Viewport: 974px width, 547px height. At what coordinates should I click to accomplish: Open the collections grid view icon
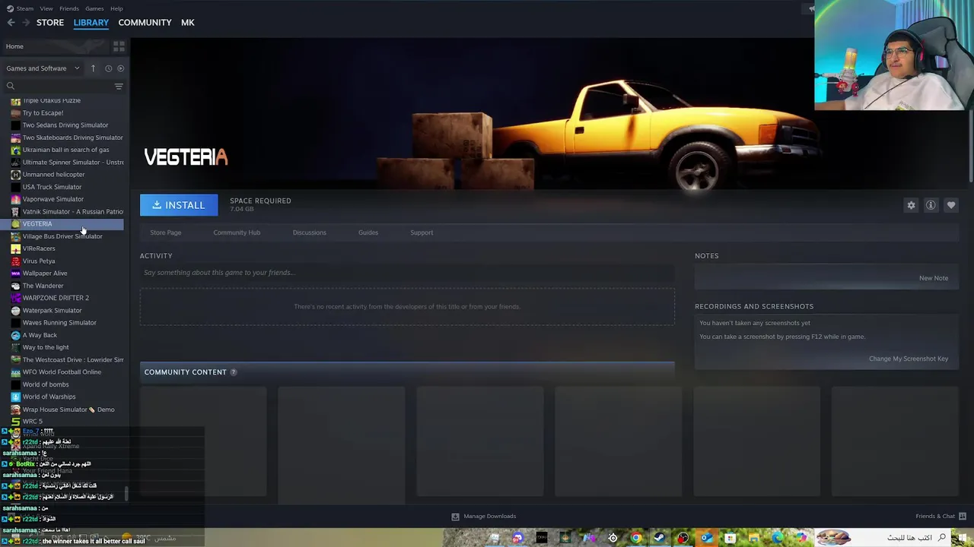119,46
